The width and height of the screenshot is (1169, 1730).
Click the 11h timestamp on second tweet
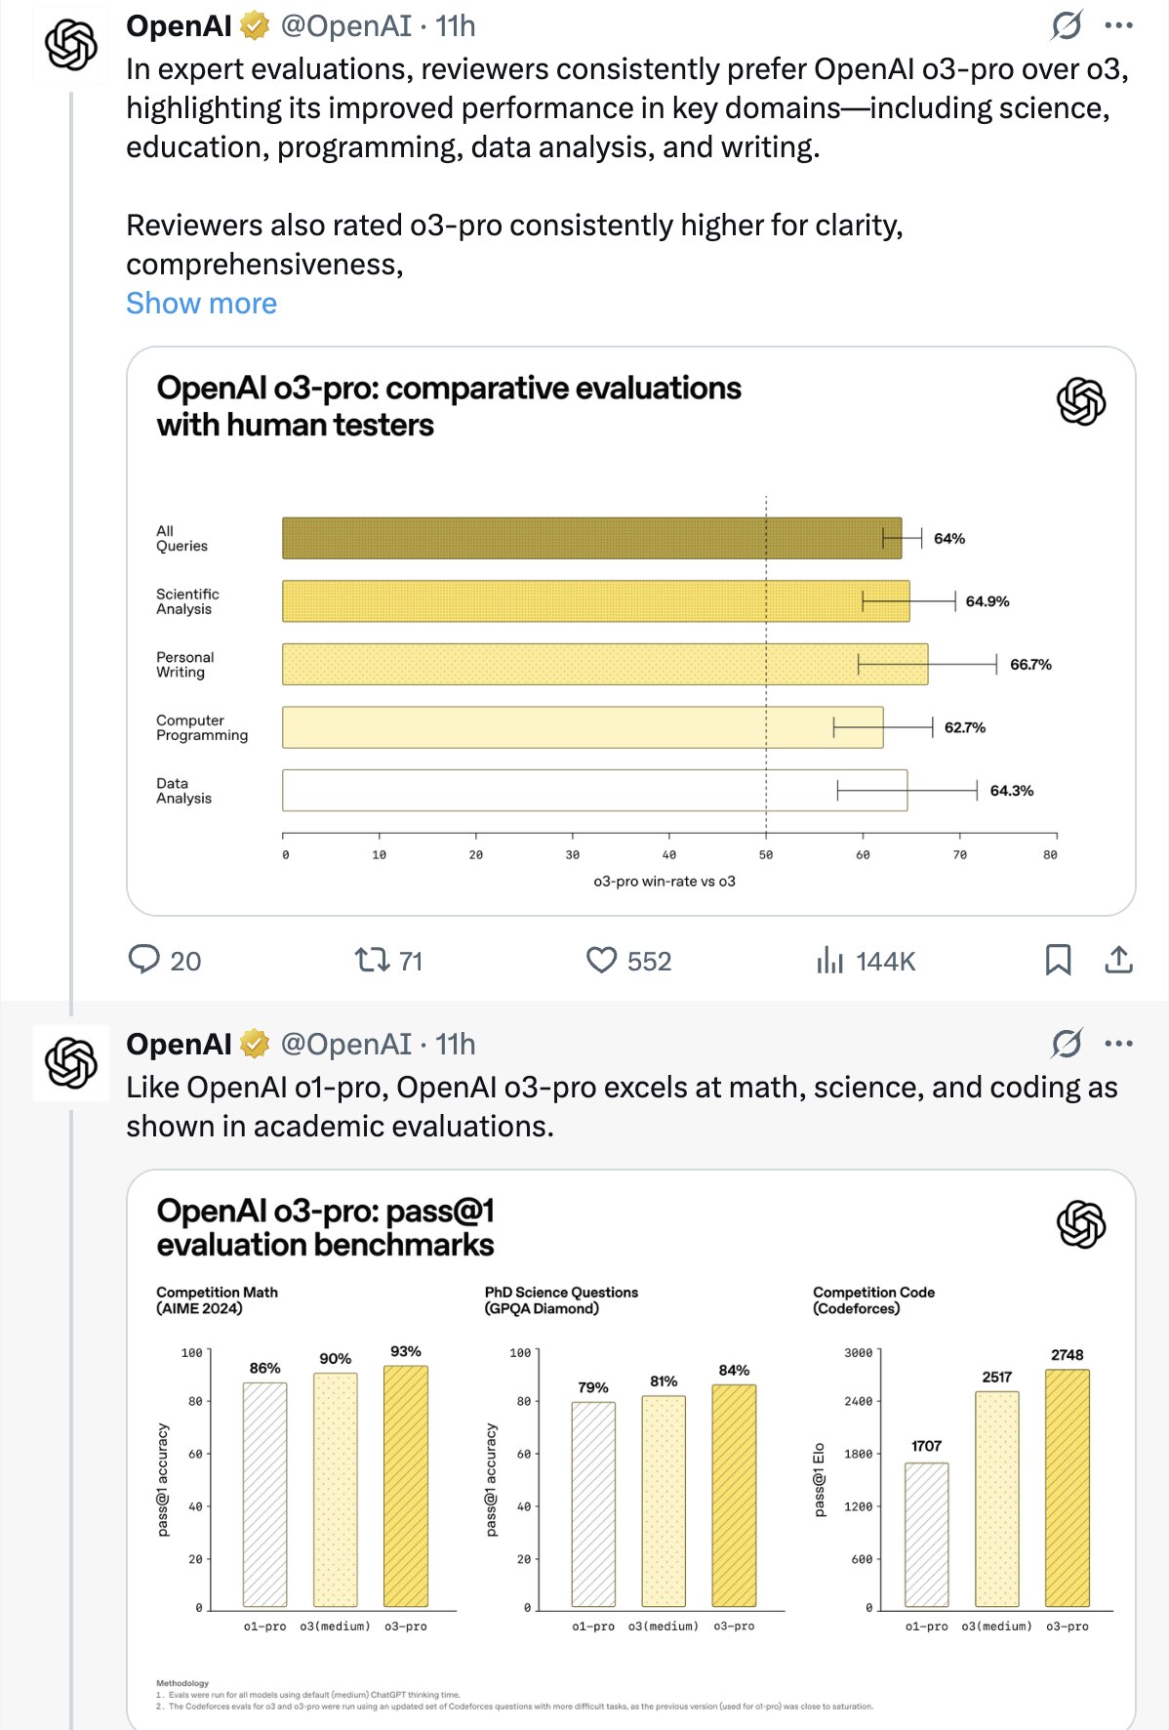456,1045
